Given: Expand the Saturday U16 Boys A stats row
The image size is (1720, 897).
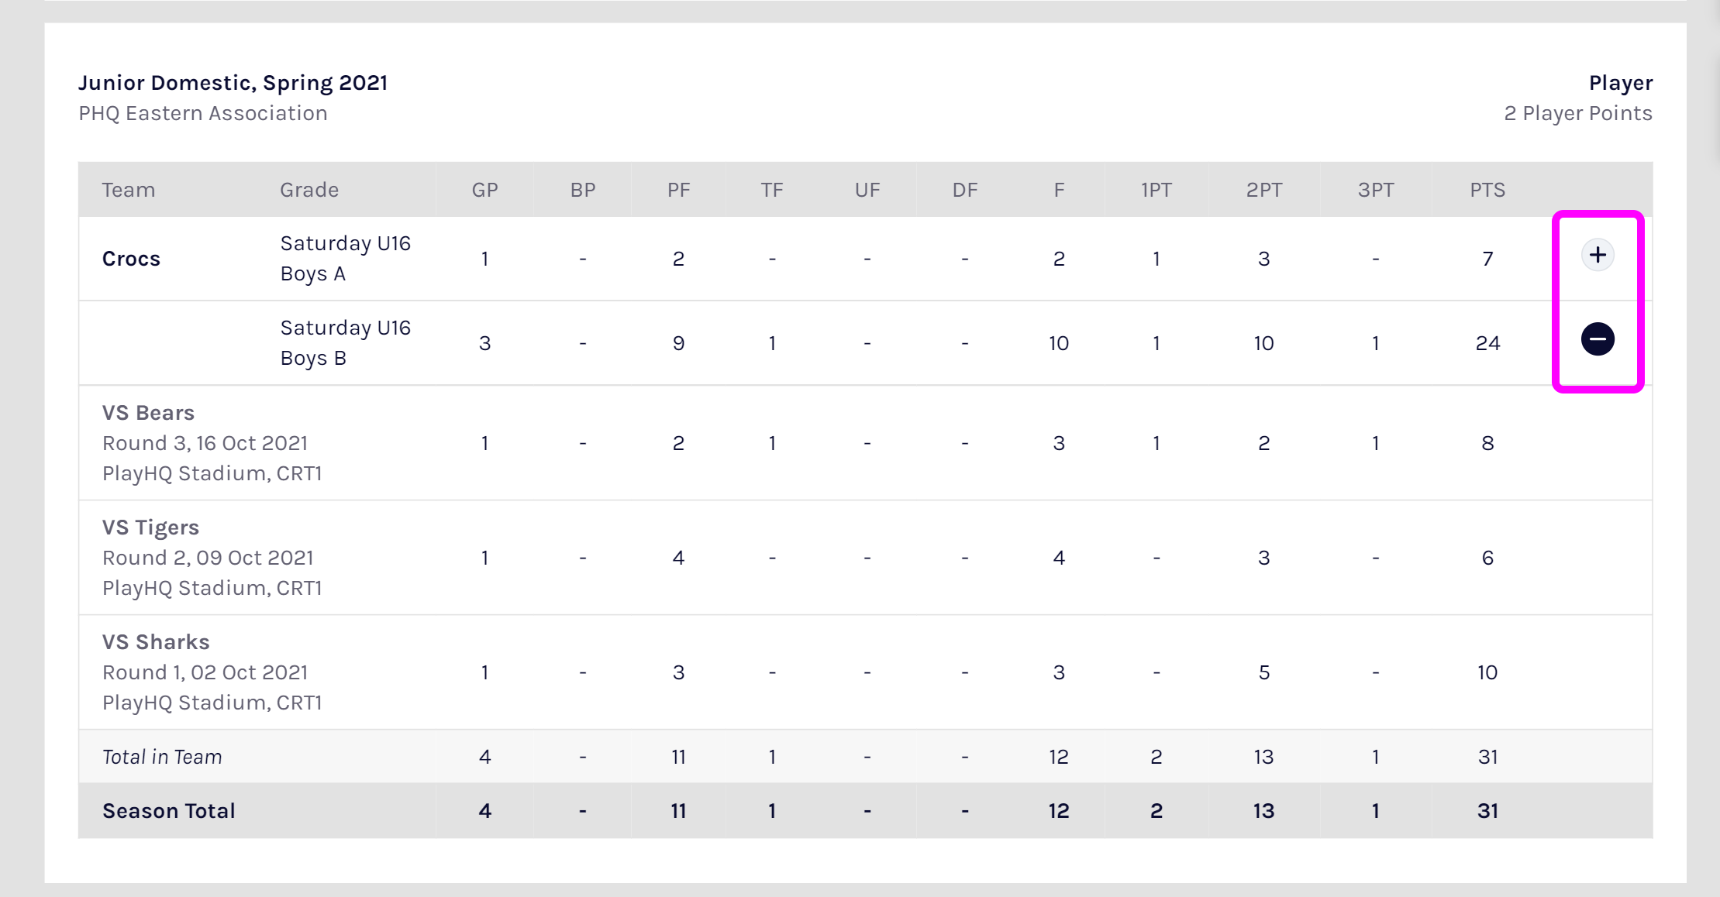Looking at the screenshot, I should pyautogui.click(x=1598, y=255).
